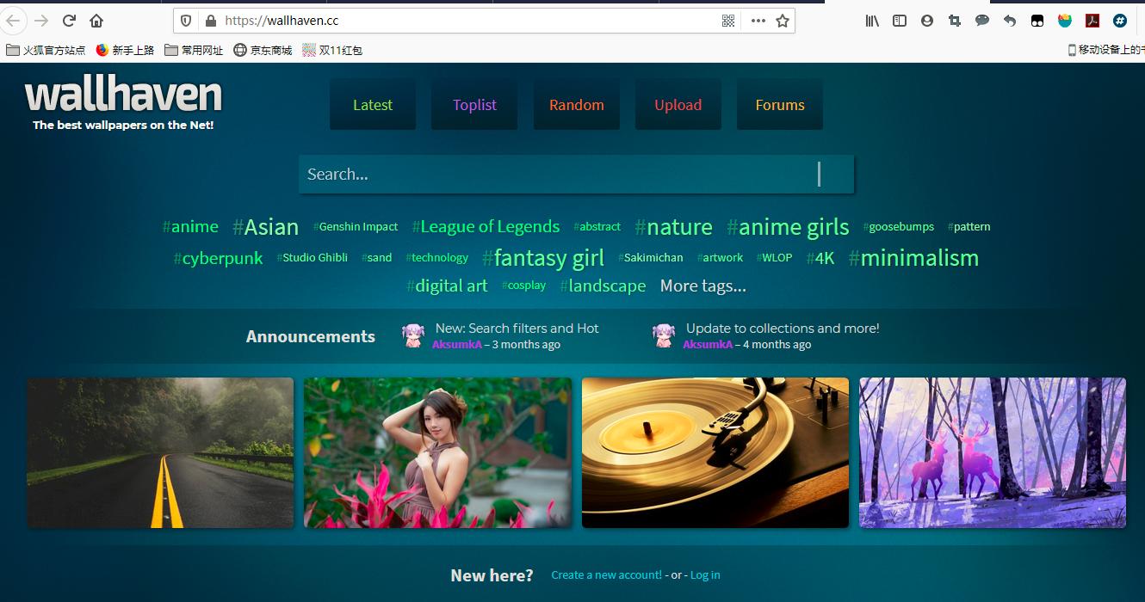Open the foggy forest road wallpaper

pyautogui.click(x=160, y=452)
